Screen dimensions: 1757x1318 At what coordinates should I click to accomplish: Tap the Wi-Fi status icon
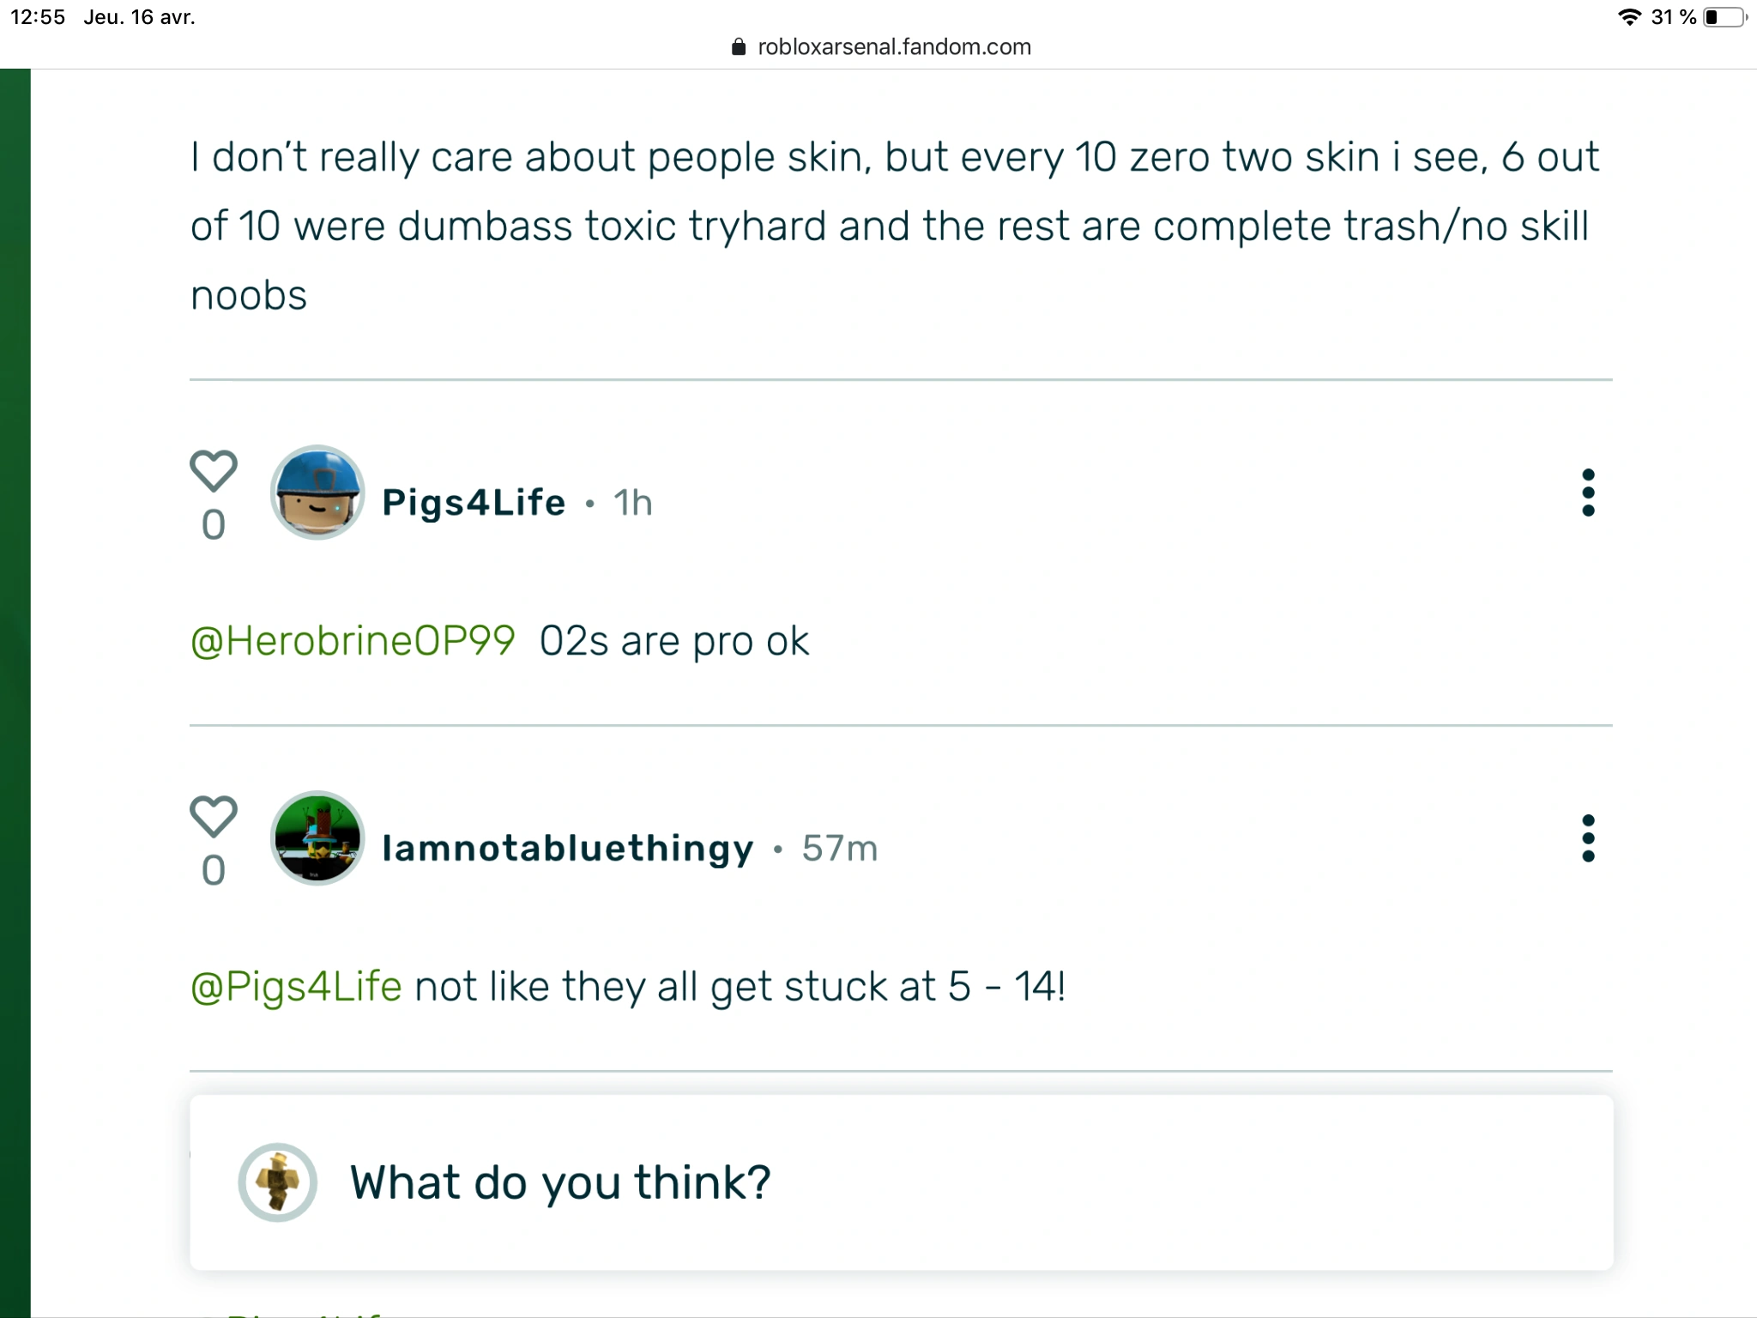click(x=1628, y=17)
